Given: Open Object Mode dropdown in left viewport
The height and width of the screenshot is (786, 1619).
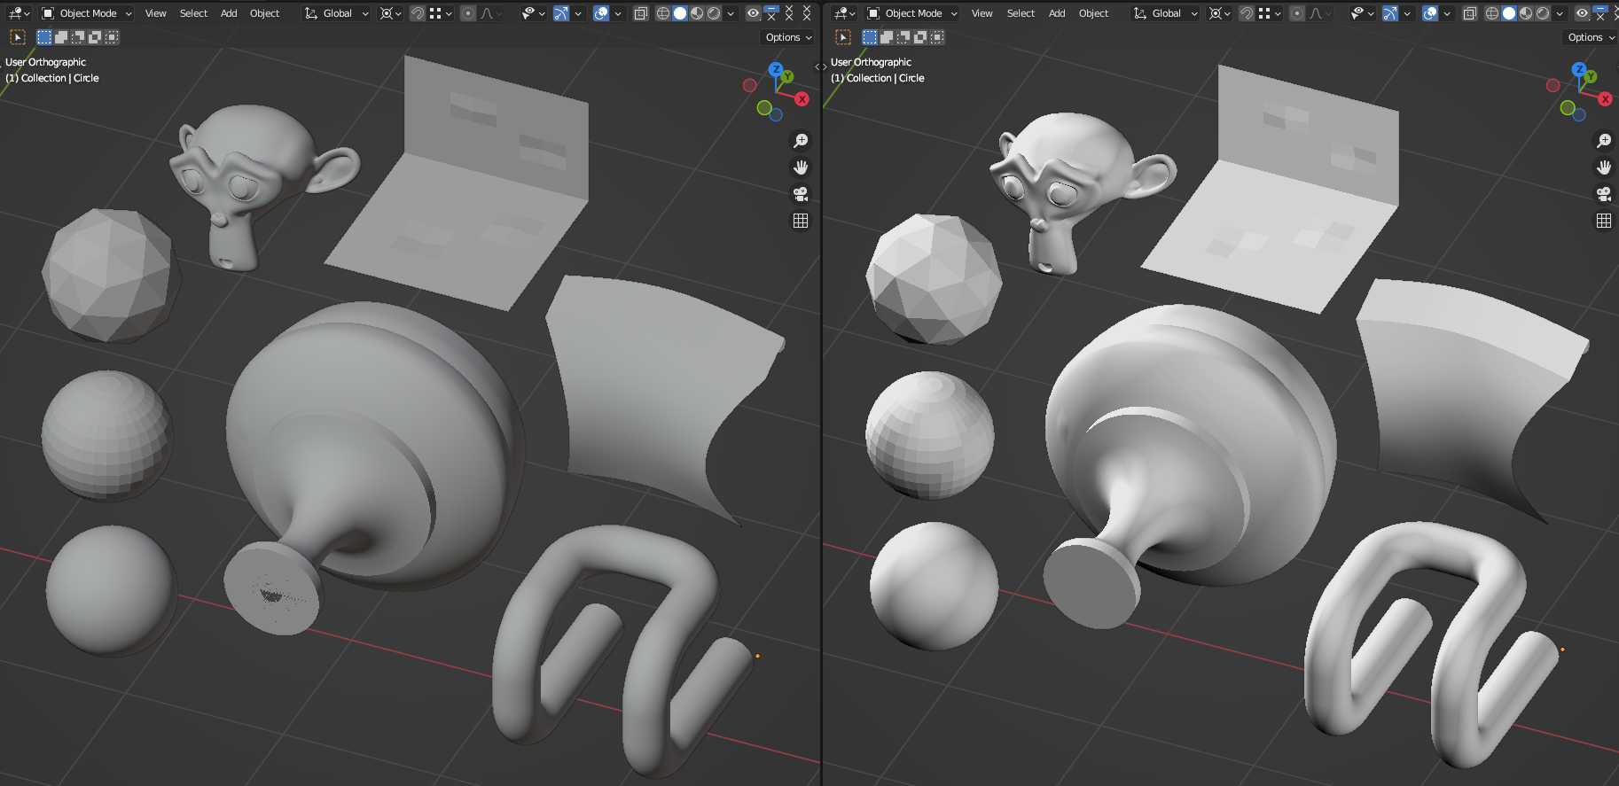Looking at the screenshot, I should click(87, 13).
